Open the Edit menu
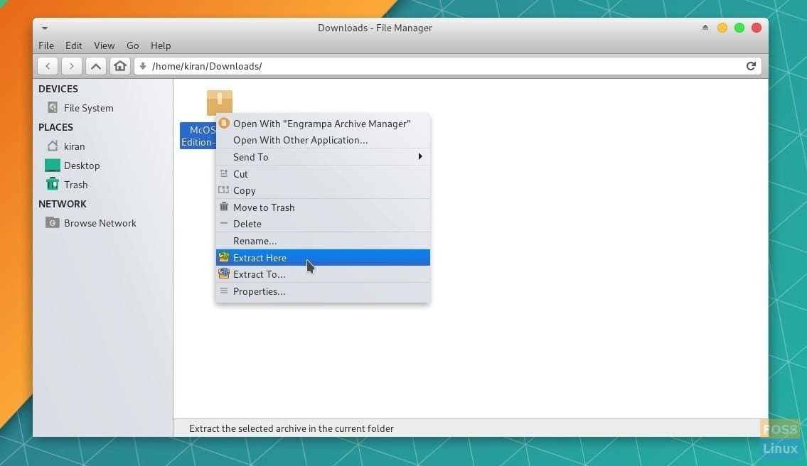Viewport: 807px width, 466px height. point(74,45)
